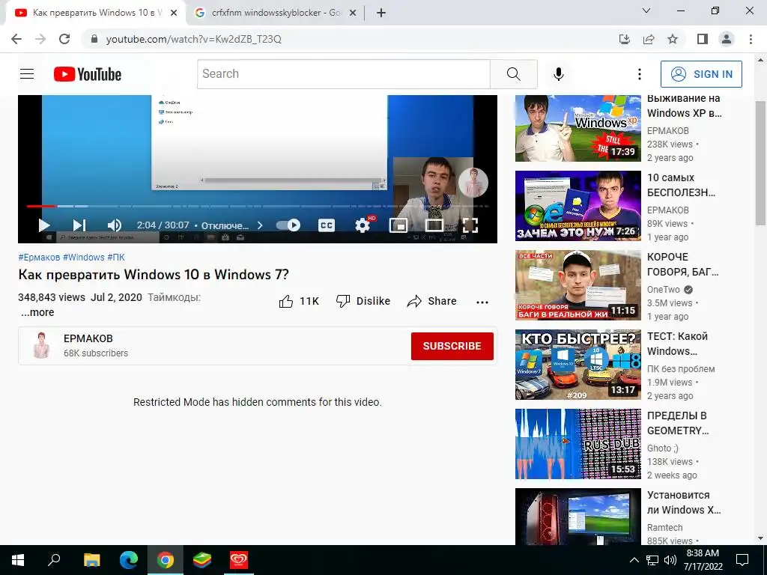Toggle Chrome side panel
Screen dimensions: 767x575
703,39
